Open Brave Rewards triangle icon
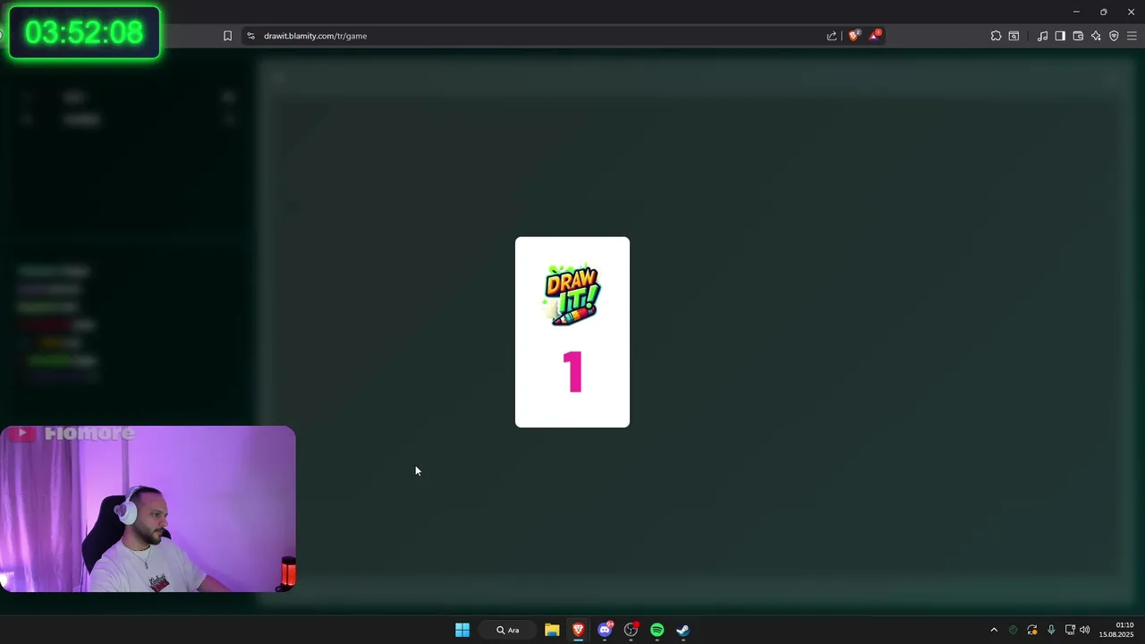Screen dimensions: 1145x644 875,36
